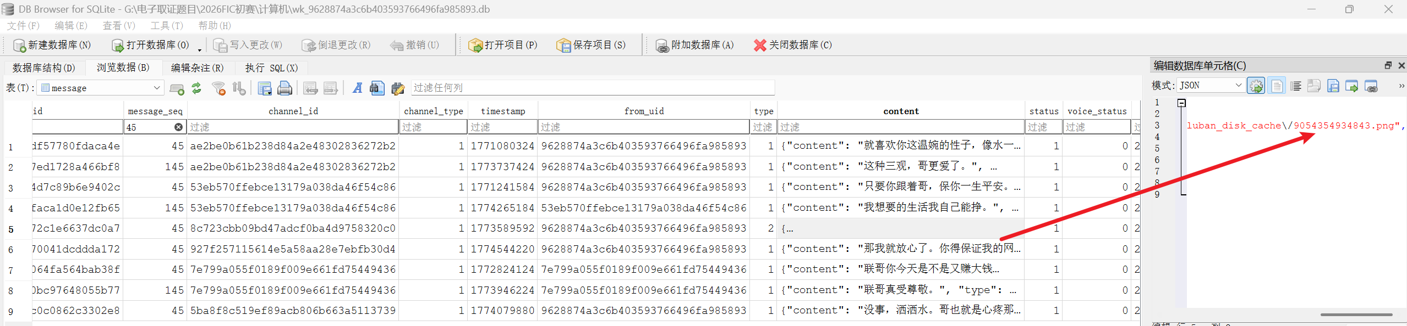Click the cell editor chain link icon

[x=1371, y=86]
